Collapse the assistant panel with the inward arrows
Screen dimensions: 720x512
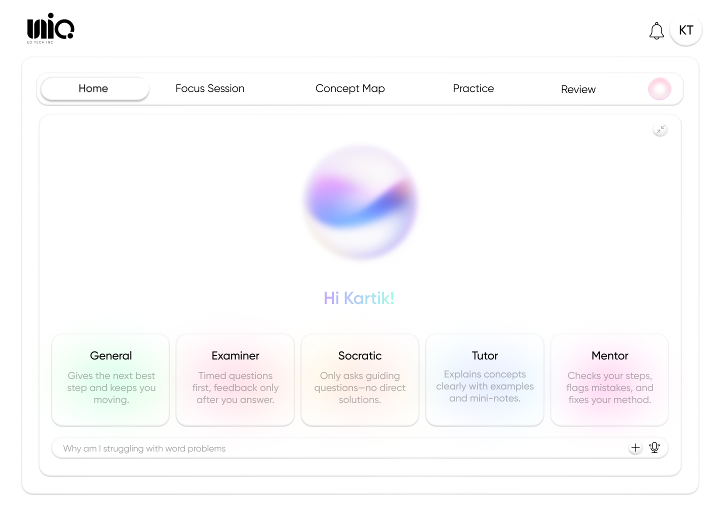(660, 129)
